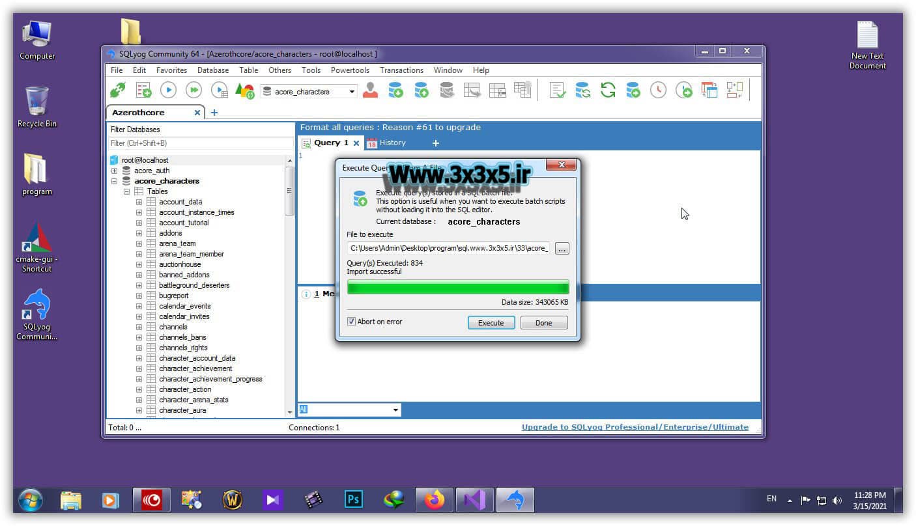
Task: Click the Done button in dialog
Action: 544,323
